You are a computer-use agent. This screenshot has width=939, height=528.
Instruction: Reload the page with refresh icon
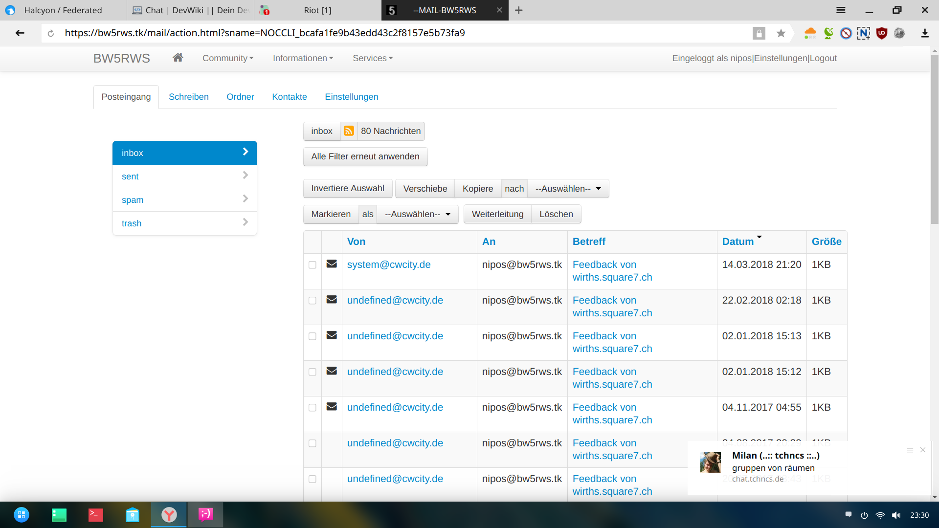[51, 33]
